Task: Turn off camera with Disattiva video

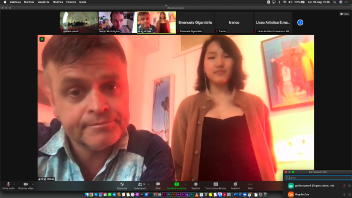Action: pos(26,185)
